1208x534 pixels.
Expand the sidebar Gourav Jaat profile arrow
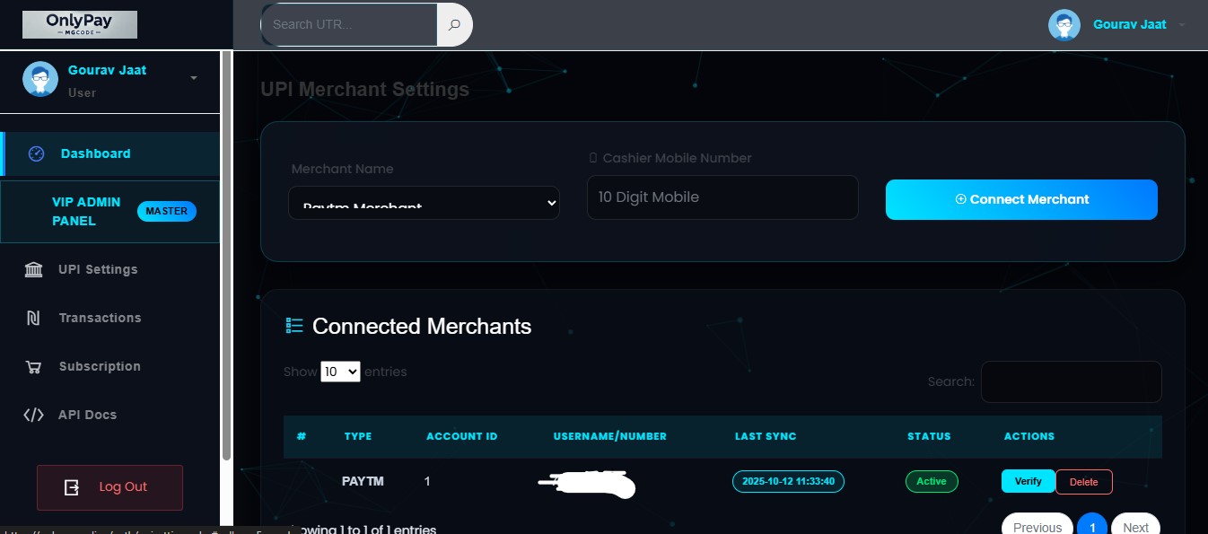[194, 79]
